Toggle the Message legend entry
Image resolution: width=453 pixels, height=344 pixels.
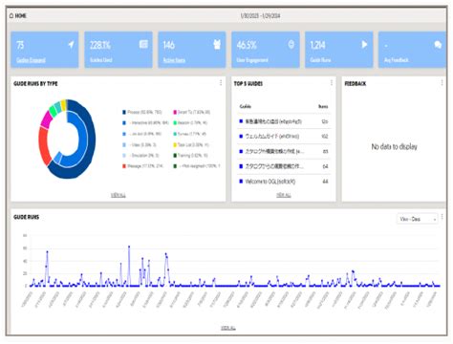(142, 166)
